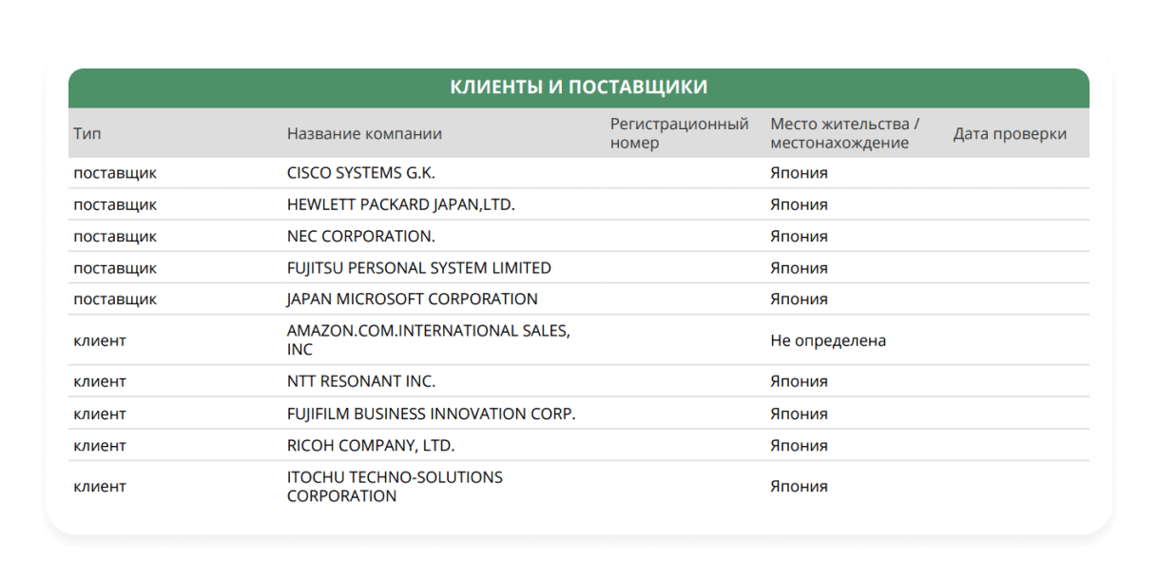Click the "Название компании" column header

(x=364, y=134)
